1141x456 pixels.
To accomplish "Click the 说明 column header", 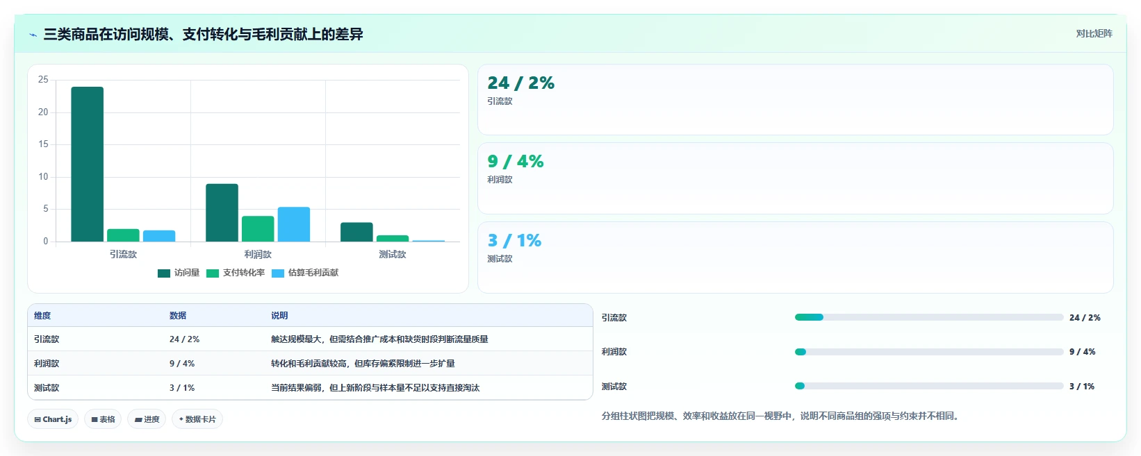I will click(279, 316).
